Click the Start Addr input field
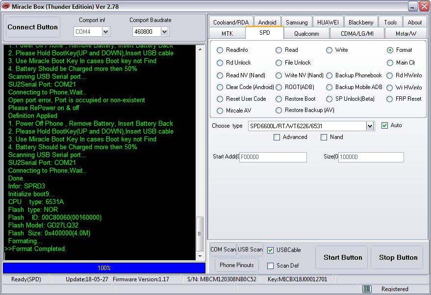The image size is (431, 295). pyautogui.click(x=273, y=157)
